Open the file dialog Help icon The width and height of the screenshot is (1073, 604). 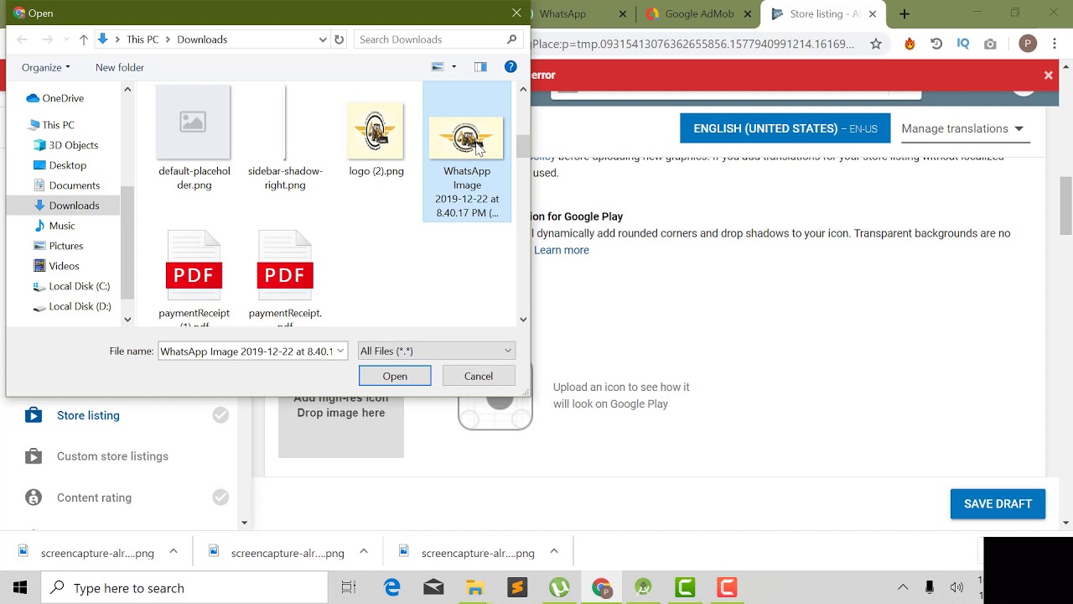pos(511,67)
